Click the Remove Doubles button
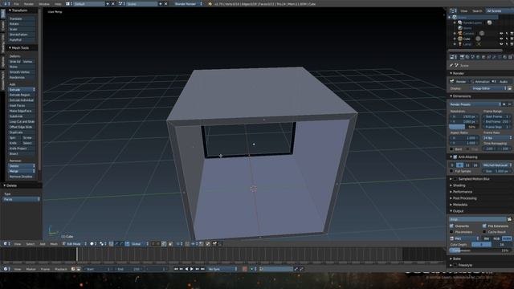The height and width of the screenshot is (289, 514). 22,177
